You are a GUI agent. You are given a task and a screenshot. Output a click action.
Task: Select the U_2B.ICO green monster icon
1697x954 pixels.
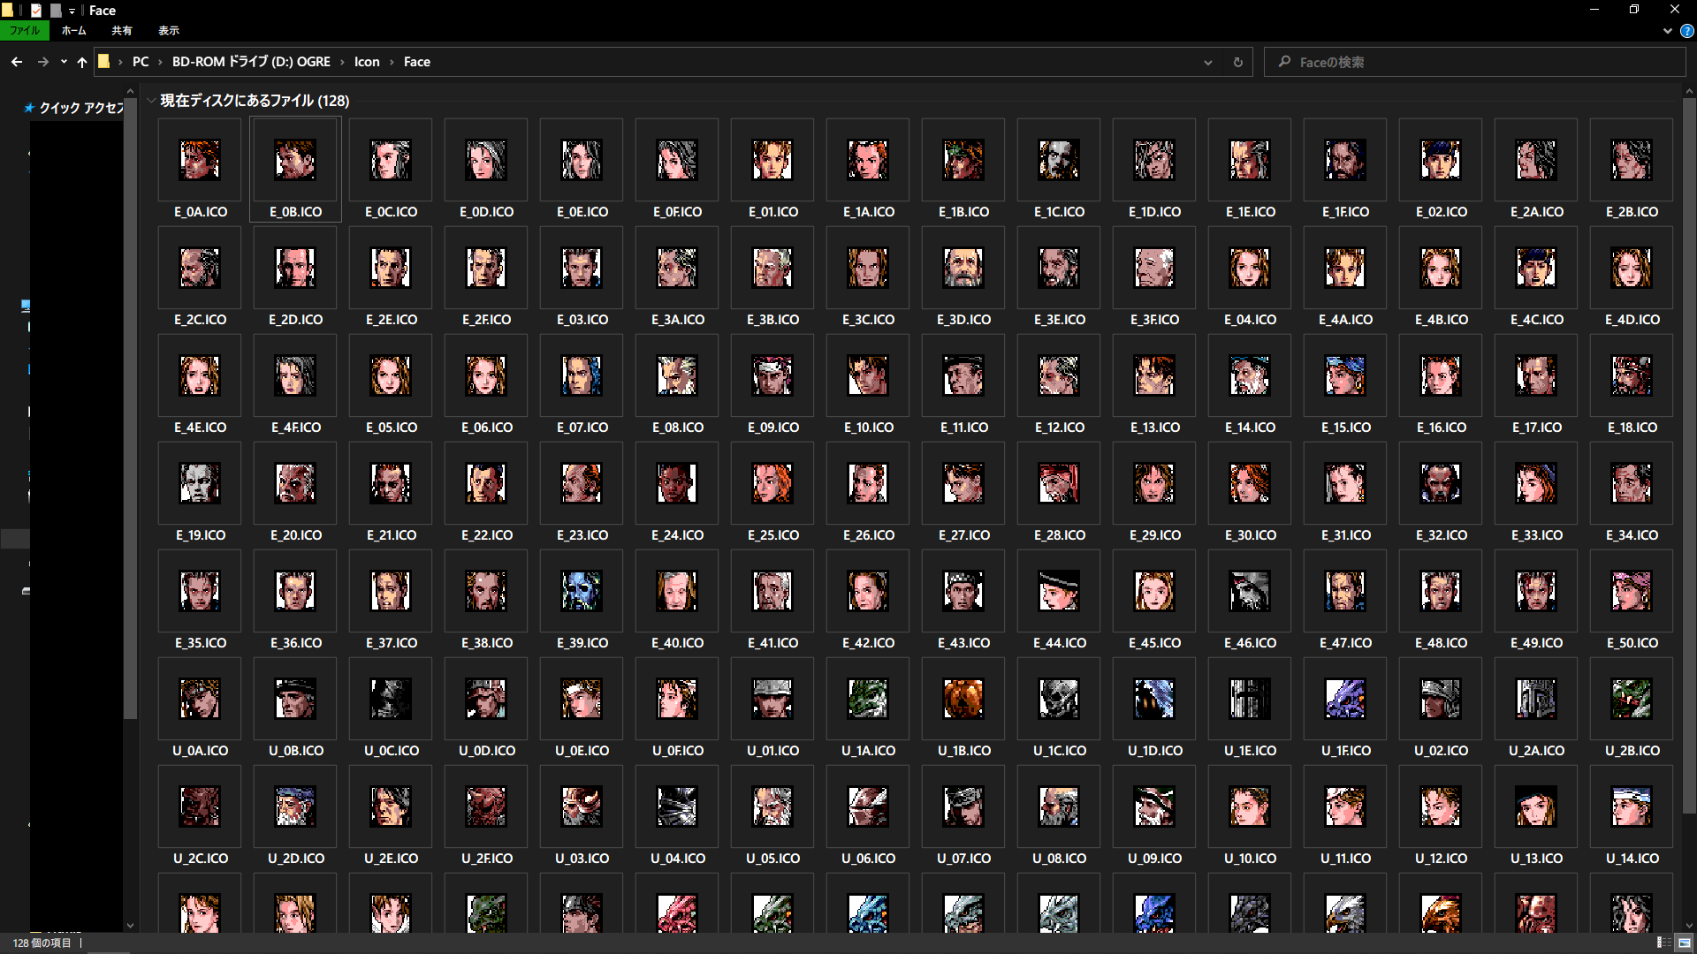[1632, 700]
